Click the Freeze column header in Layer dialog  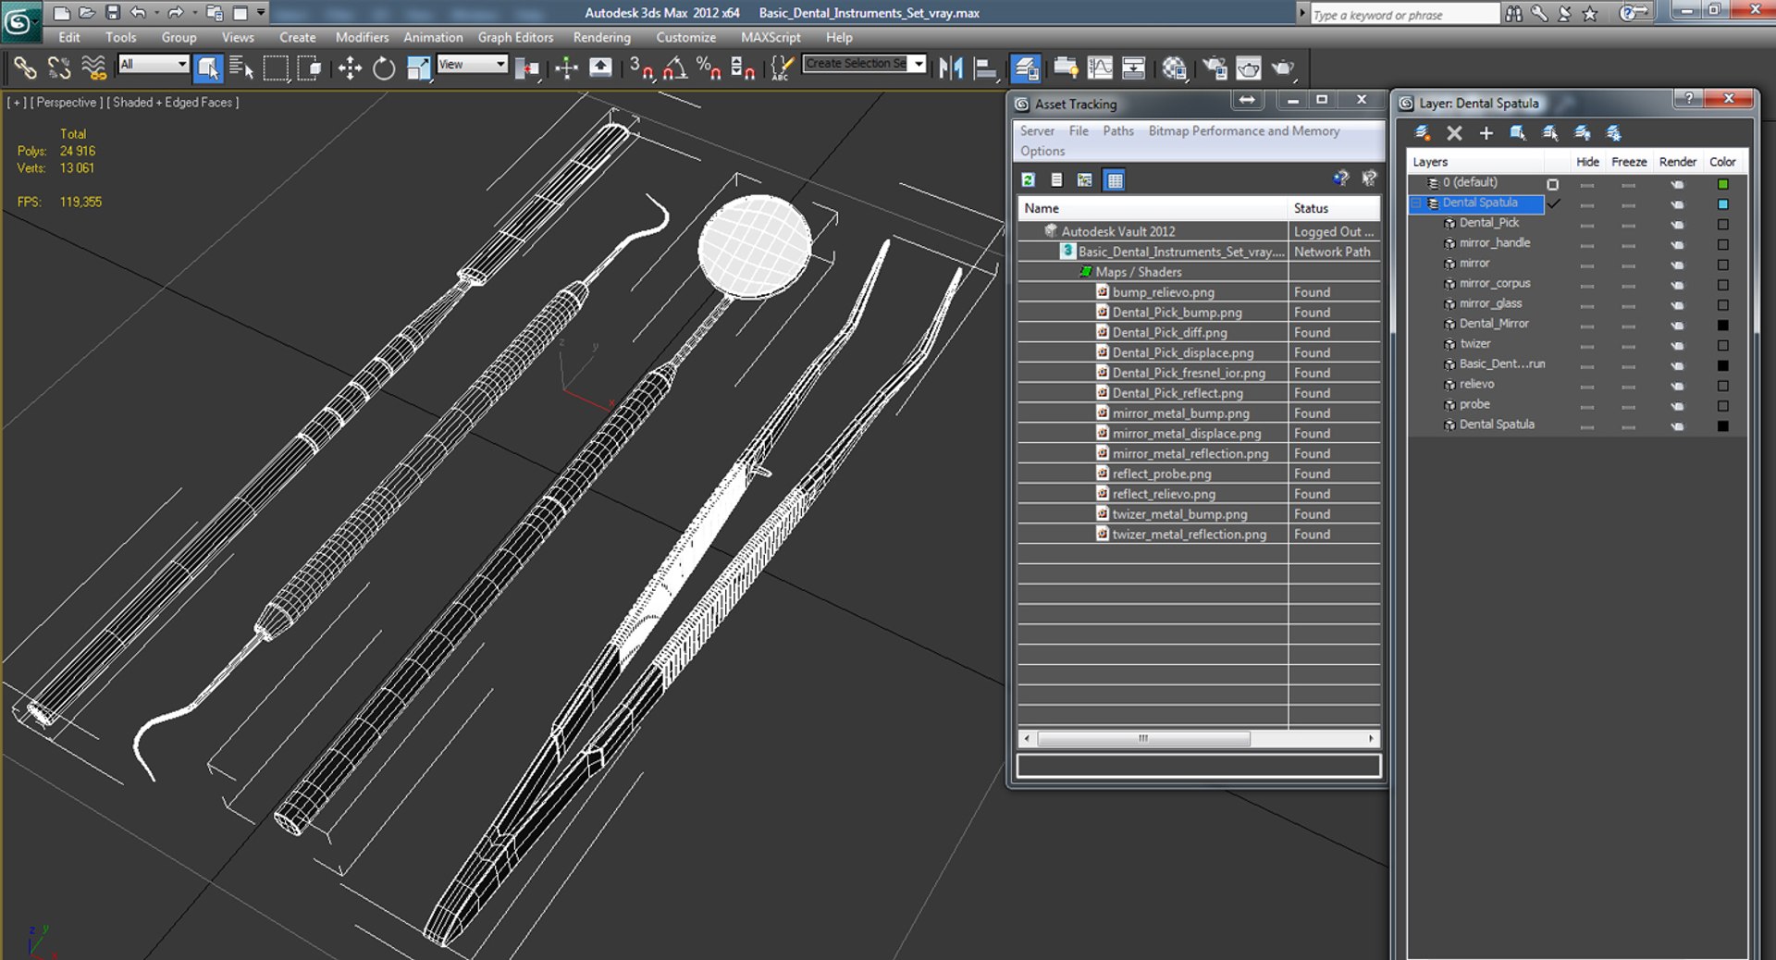pyautogui.click(x=1629, y=162)
